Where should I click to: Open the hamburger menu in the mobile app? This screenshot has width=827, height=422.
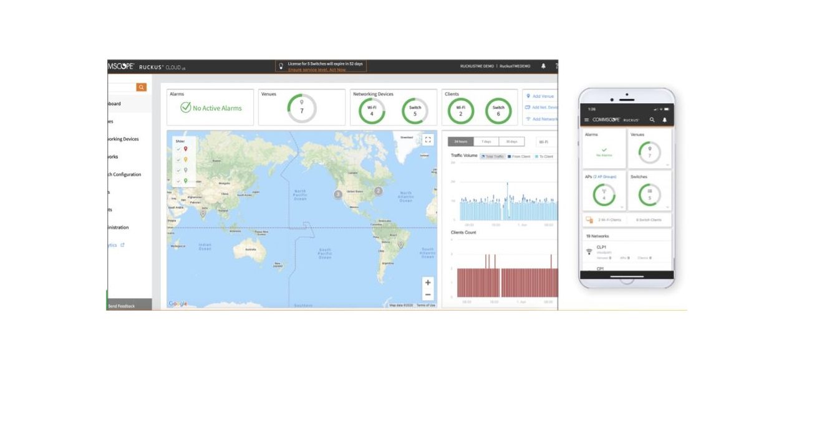(x=585, y=118)
